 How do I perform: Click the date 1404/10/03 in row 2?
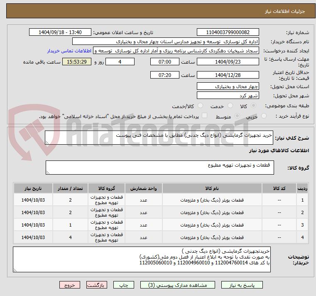[33, 213]
